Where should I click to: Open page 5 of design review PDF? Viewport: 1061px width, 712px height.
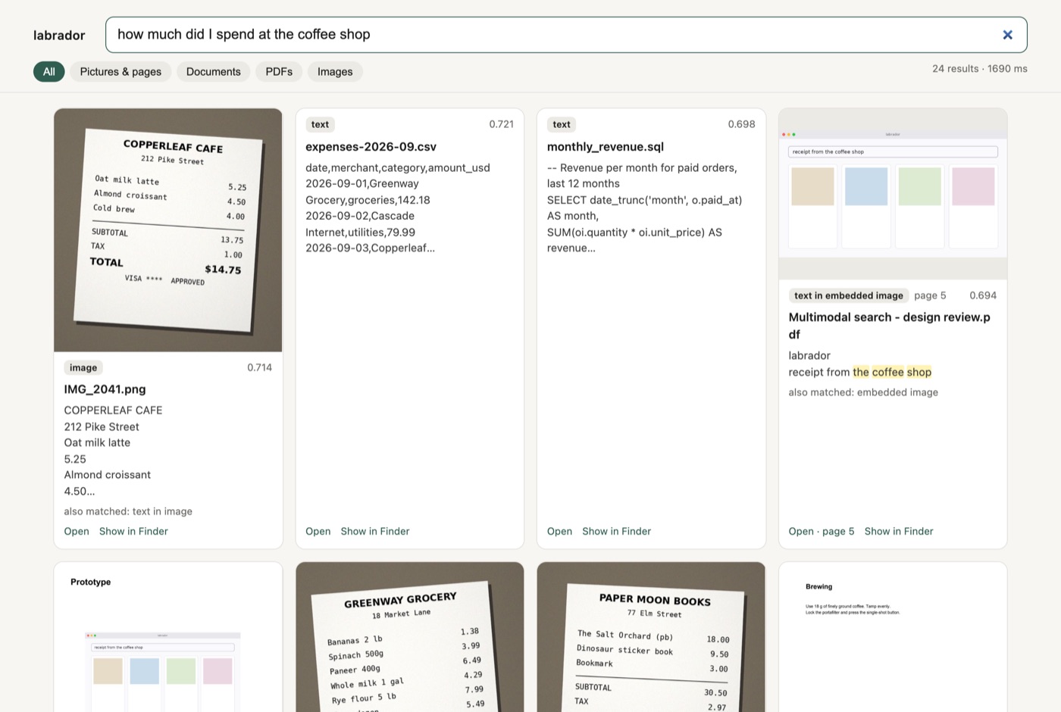[x=822, y=532]
